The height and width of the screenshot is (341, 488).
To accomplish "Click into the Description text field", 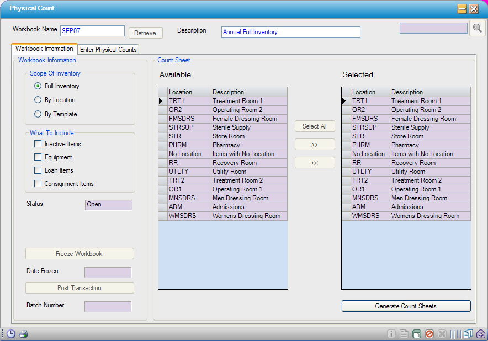I will [x=290, y=32].
